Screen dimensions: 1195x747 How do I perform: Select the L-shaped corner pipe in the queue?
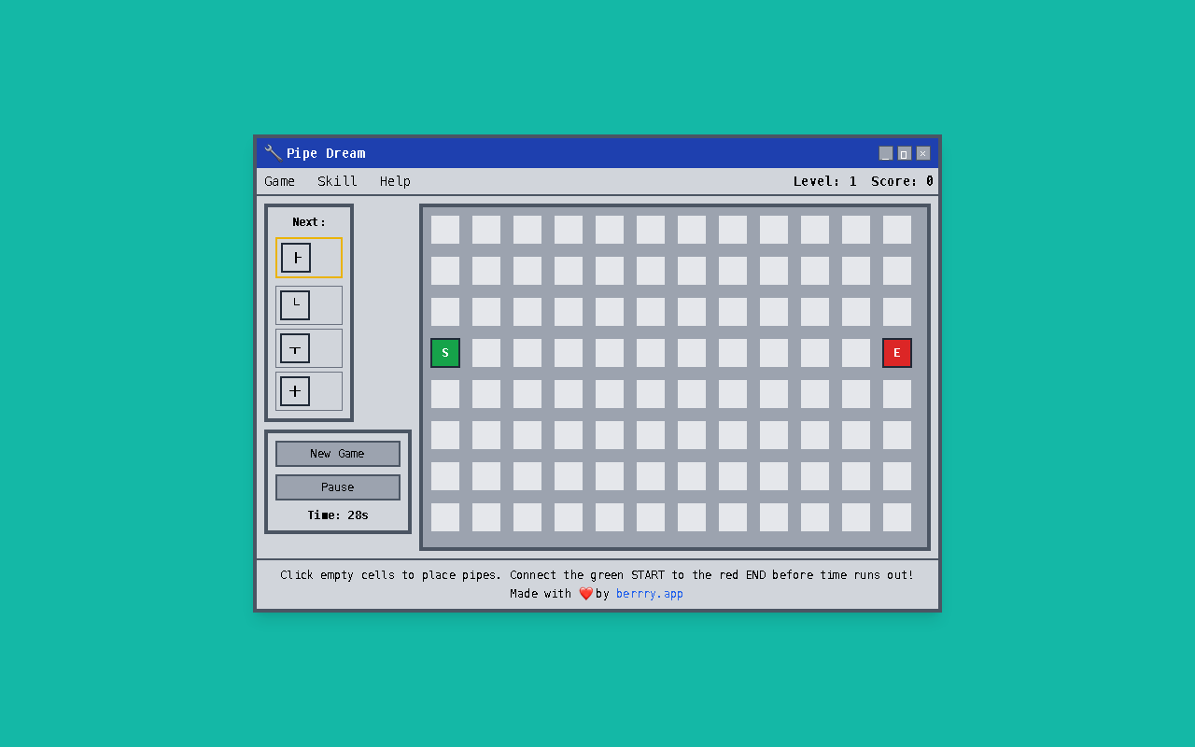pos(309,304)
